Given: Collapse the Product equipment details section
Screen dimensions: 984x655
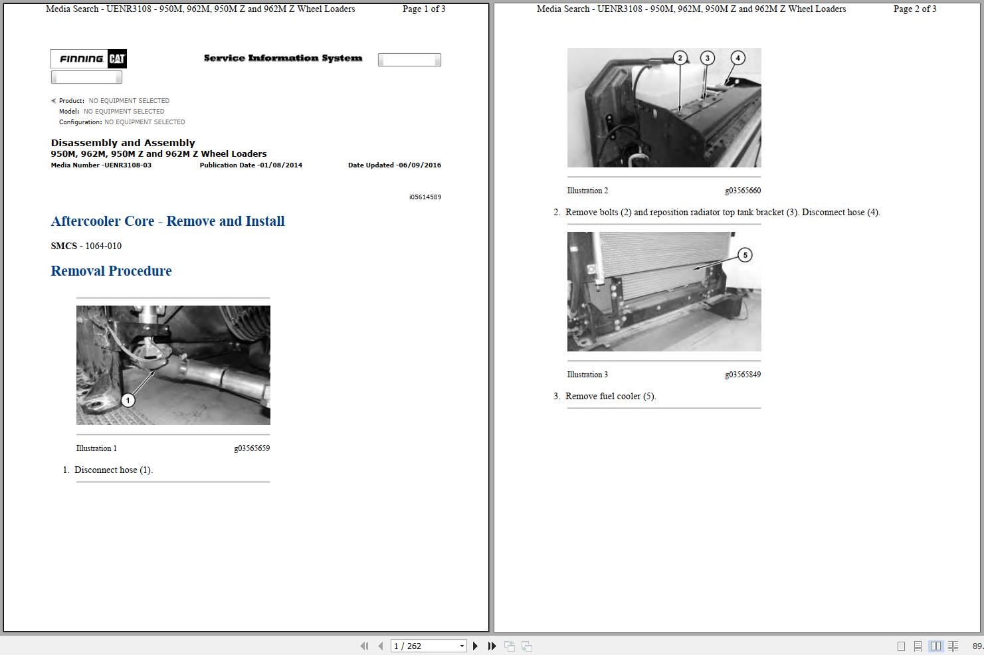Looking at the screenshot, I should pyautogui.click(x=53, y=100).
